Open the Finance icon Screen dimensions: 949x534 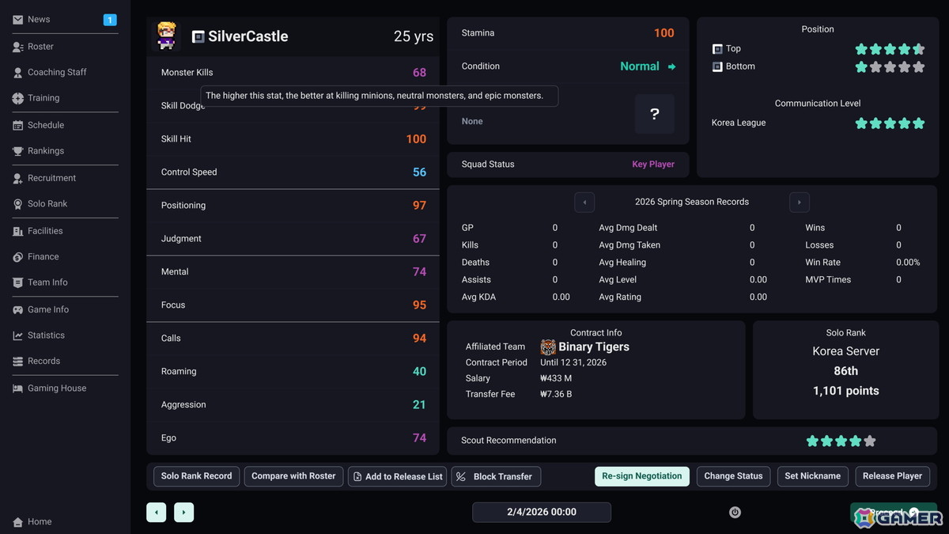point(17,257)
